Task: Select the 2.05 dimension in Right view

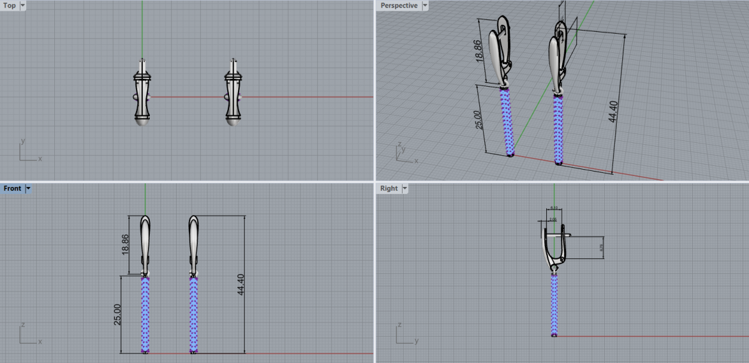Action: pos(553,220)
